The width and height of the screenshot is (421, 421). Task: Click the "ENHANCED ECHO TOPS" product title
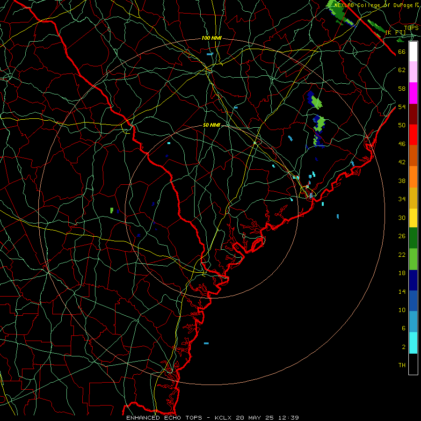pos(164,418)
